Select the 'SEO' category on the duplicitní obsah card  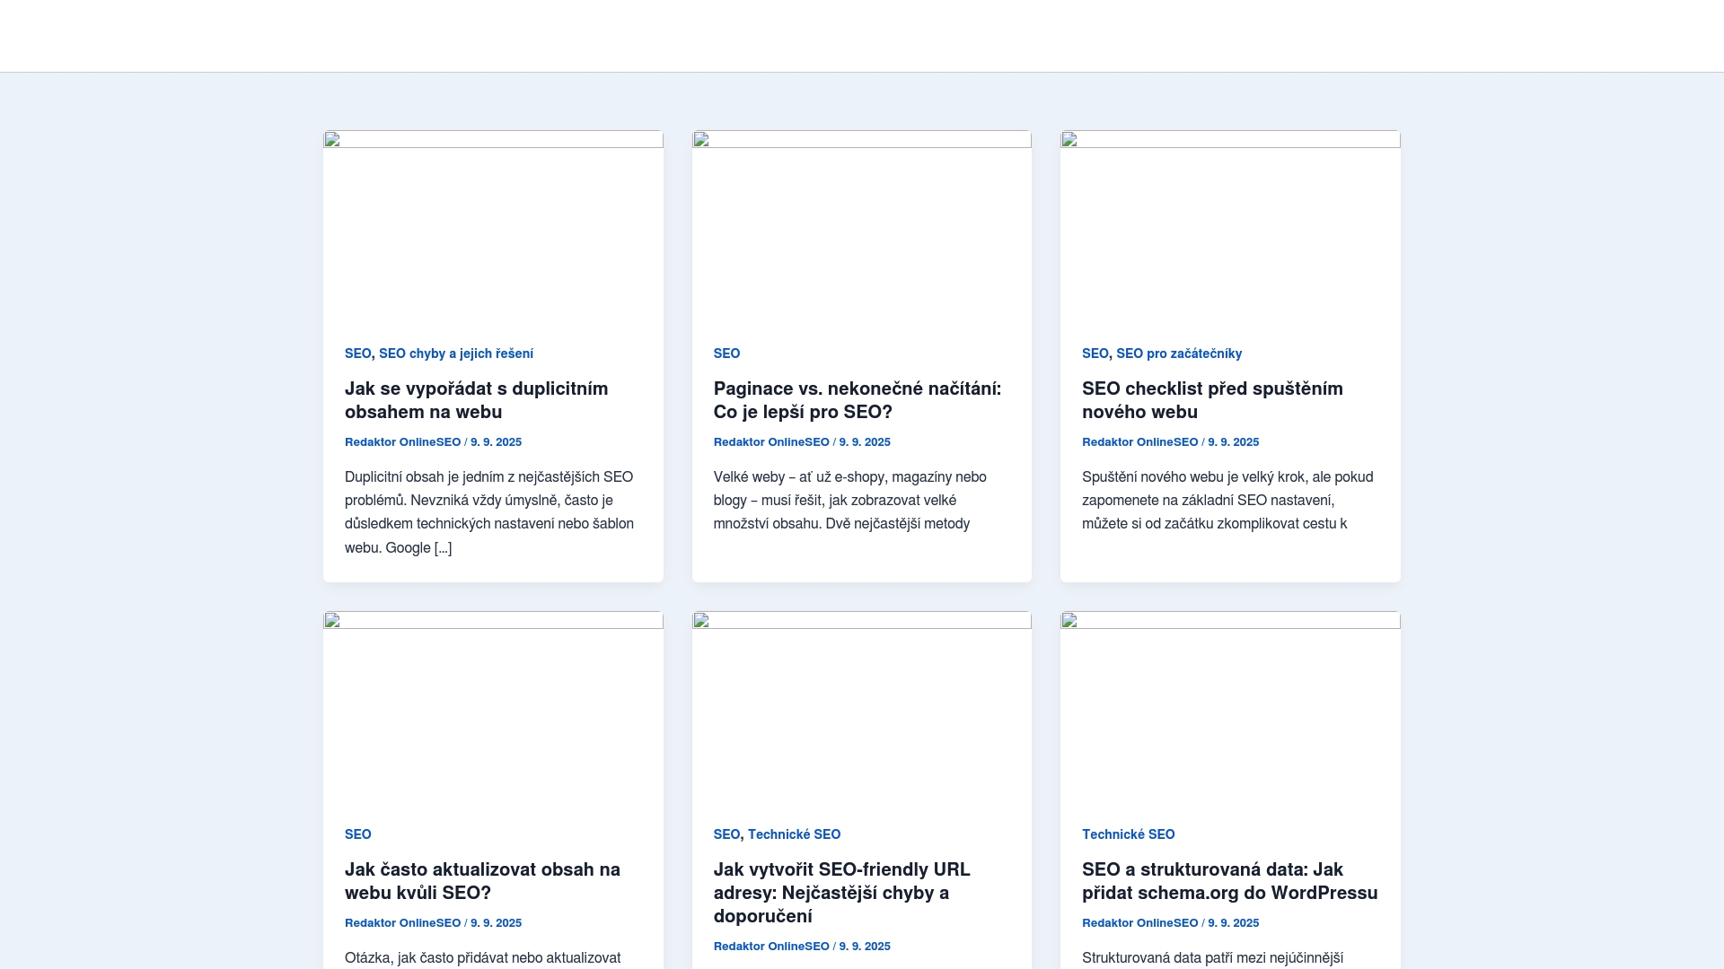coord(356,354)
